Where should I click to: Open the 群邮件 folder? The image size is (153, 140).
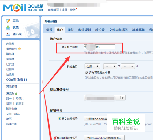pyautogui.click(x=10, y=54)
